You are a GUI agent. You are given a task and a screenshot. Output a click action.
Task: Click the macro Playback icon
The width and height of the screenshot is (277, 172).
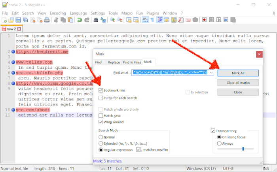[x=219, y=20]
